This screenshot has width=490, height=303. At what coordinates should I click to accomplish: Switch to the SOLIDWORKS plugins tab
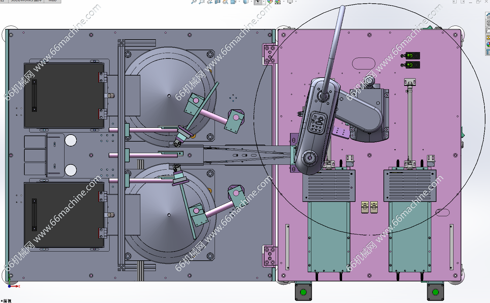(x=26, y=1)
